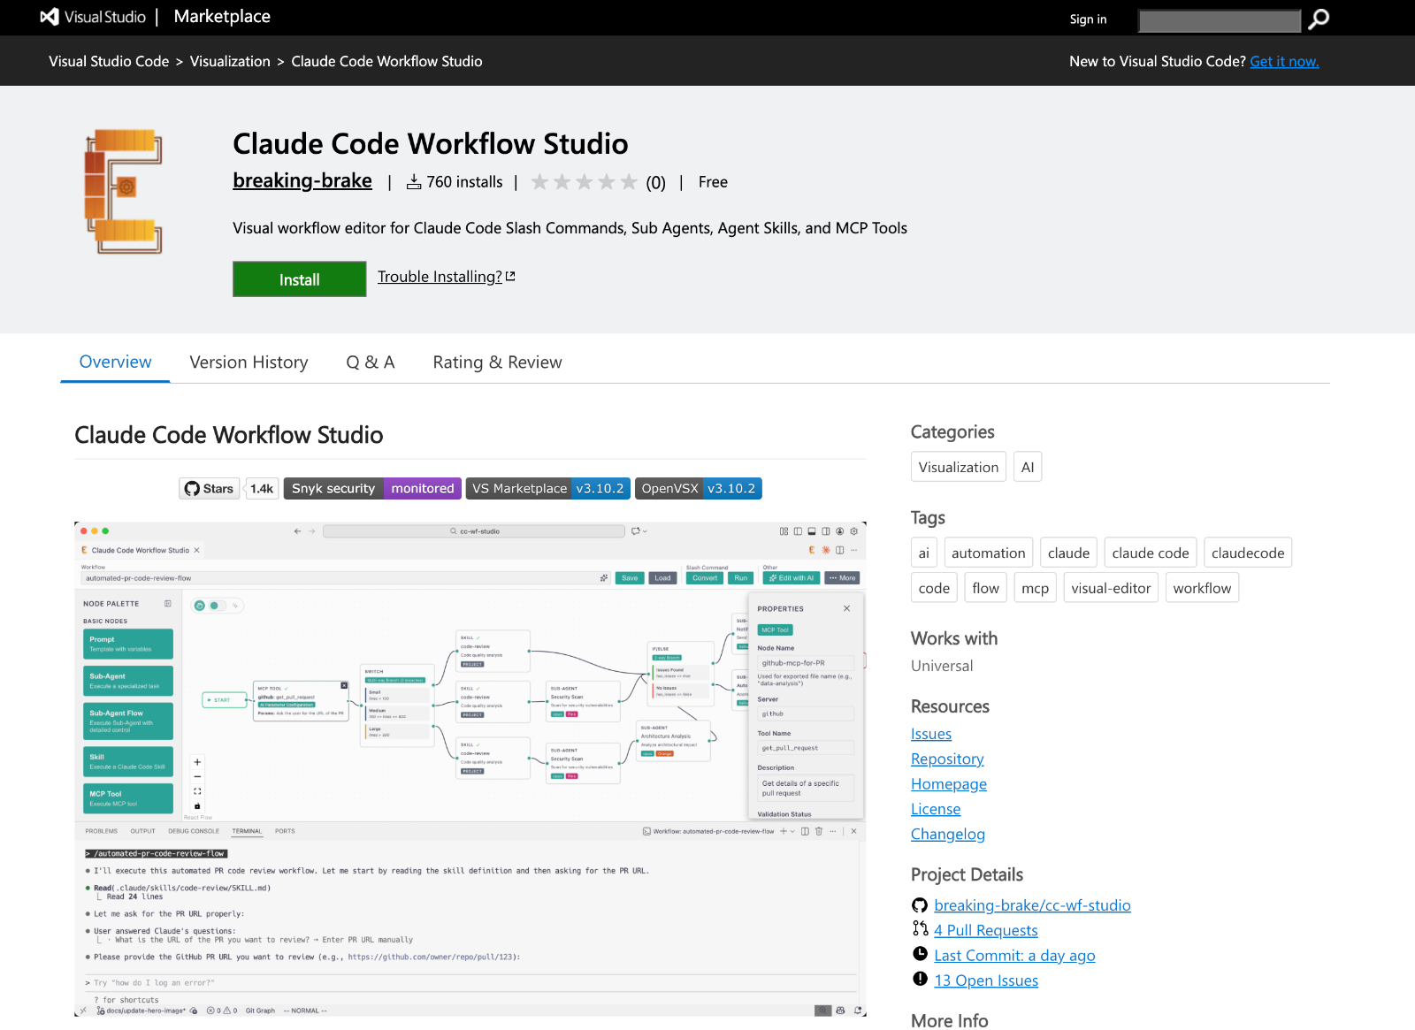
Task: Click the green Install button
Action: (299, 278)
